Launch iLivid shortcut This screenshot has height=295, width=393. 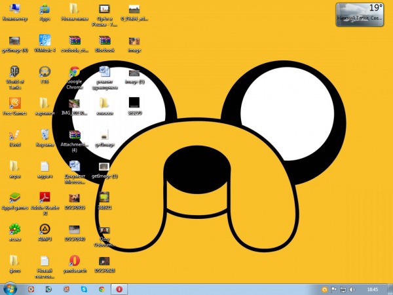pyautogui.click(x=15, y=138)
